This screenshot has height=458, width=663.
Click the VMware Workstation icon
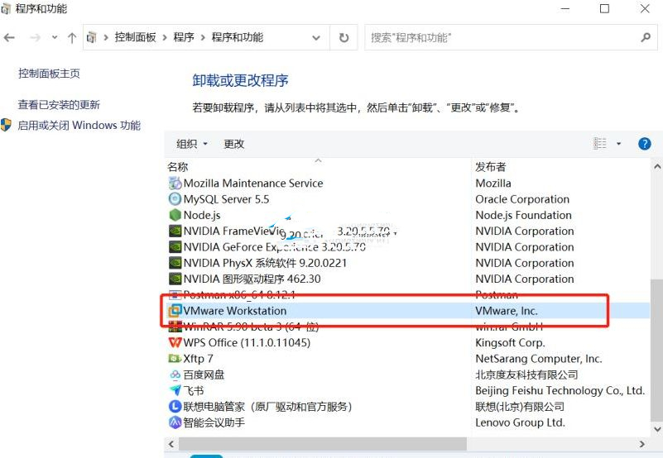[x=175, y=311]
